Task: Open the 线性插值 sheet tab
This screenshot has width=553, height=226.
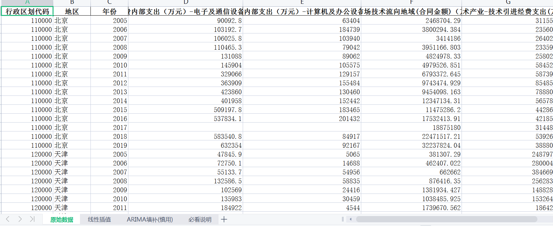Action: point(99,220)
